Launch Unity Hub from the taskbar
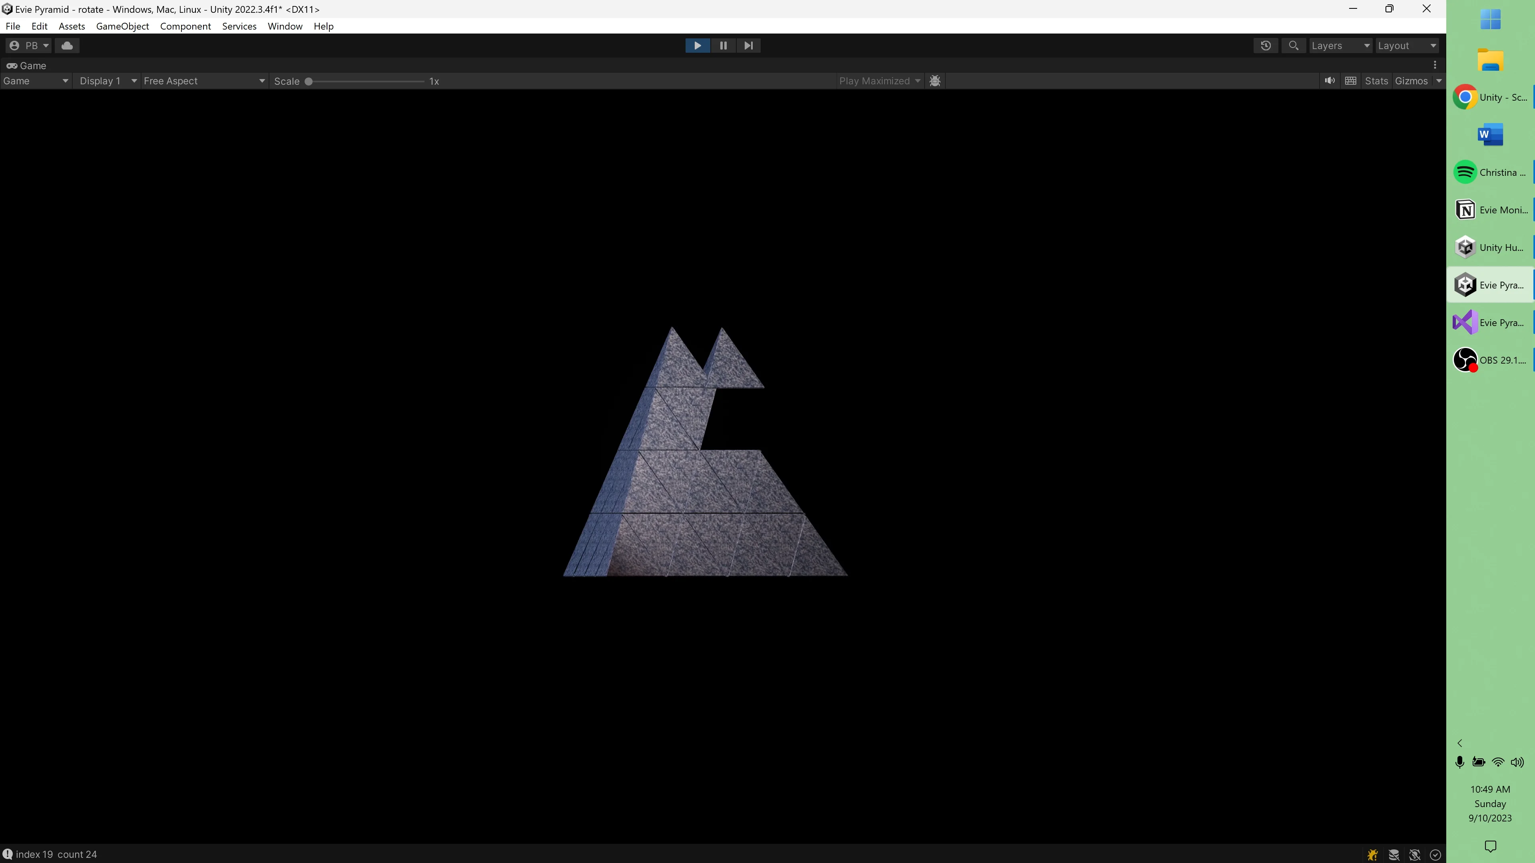Image resolution: width=1535 pixels, height=863 pixels. tap(1466, 247)
